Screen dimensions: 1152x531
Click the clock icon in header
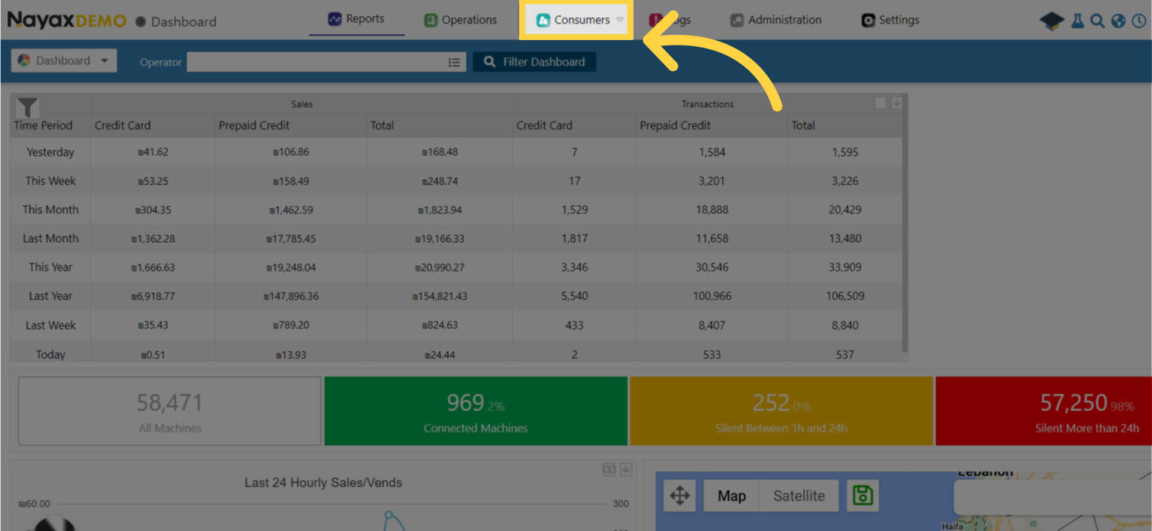(x=1139, y=21)
